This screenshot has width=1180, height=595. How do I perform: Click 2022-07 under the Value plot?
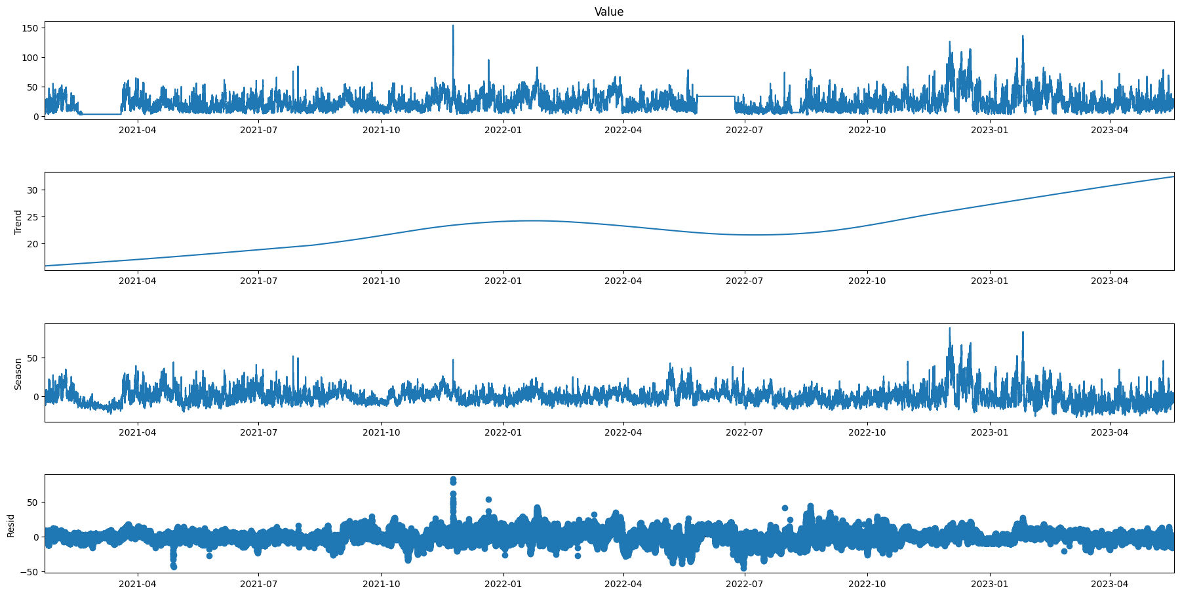click(x=745, y=130)
